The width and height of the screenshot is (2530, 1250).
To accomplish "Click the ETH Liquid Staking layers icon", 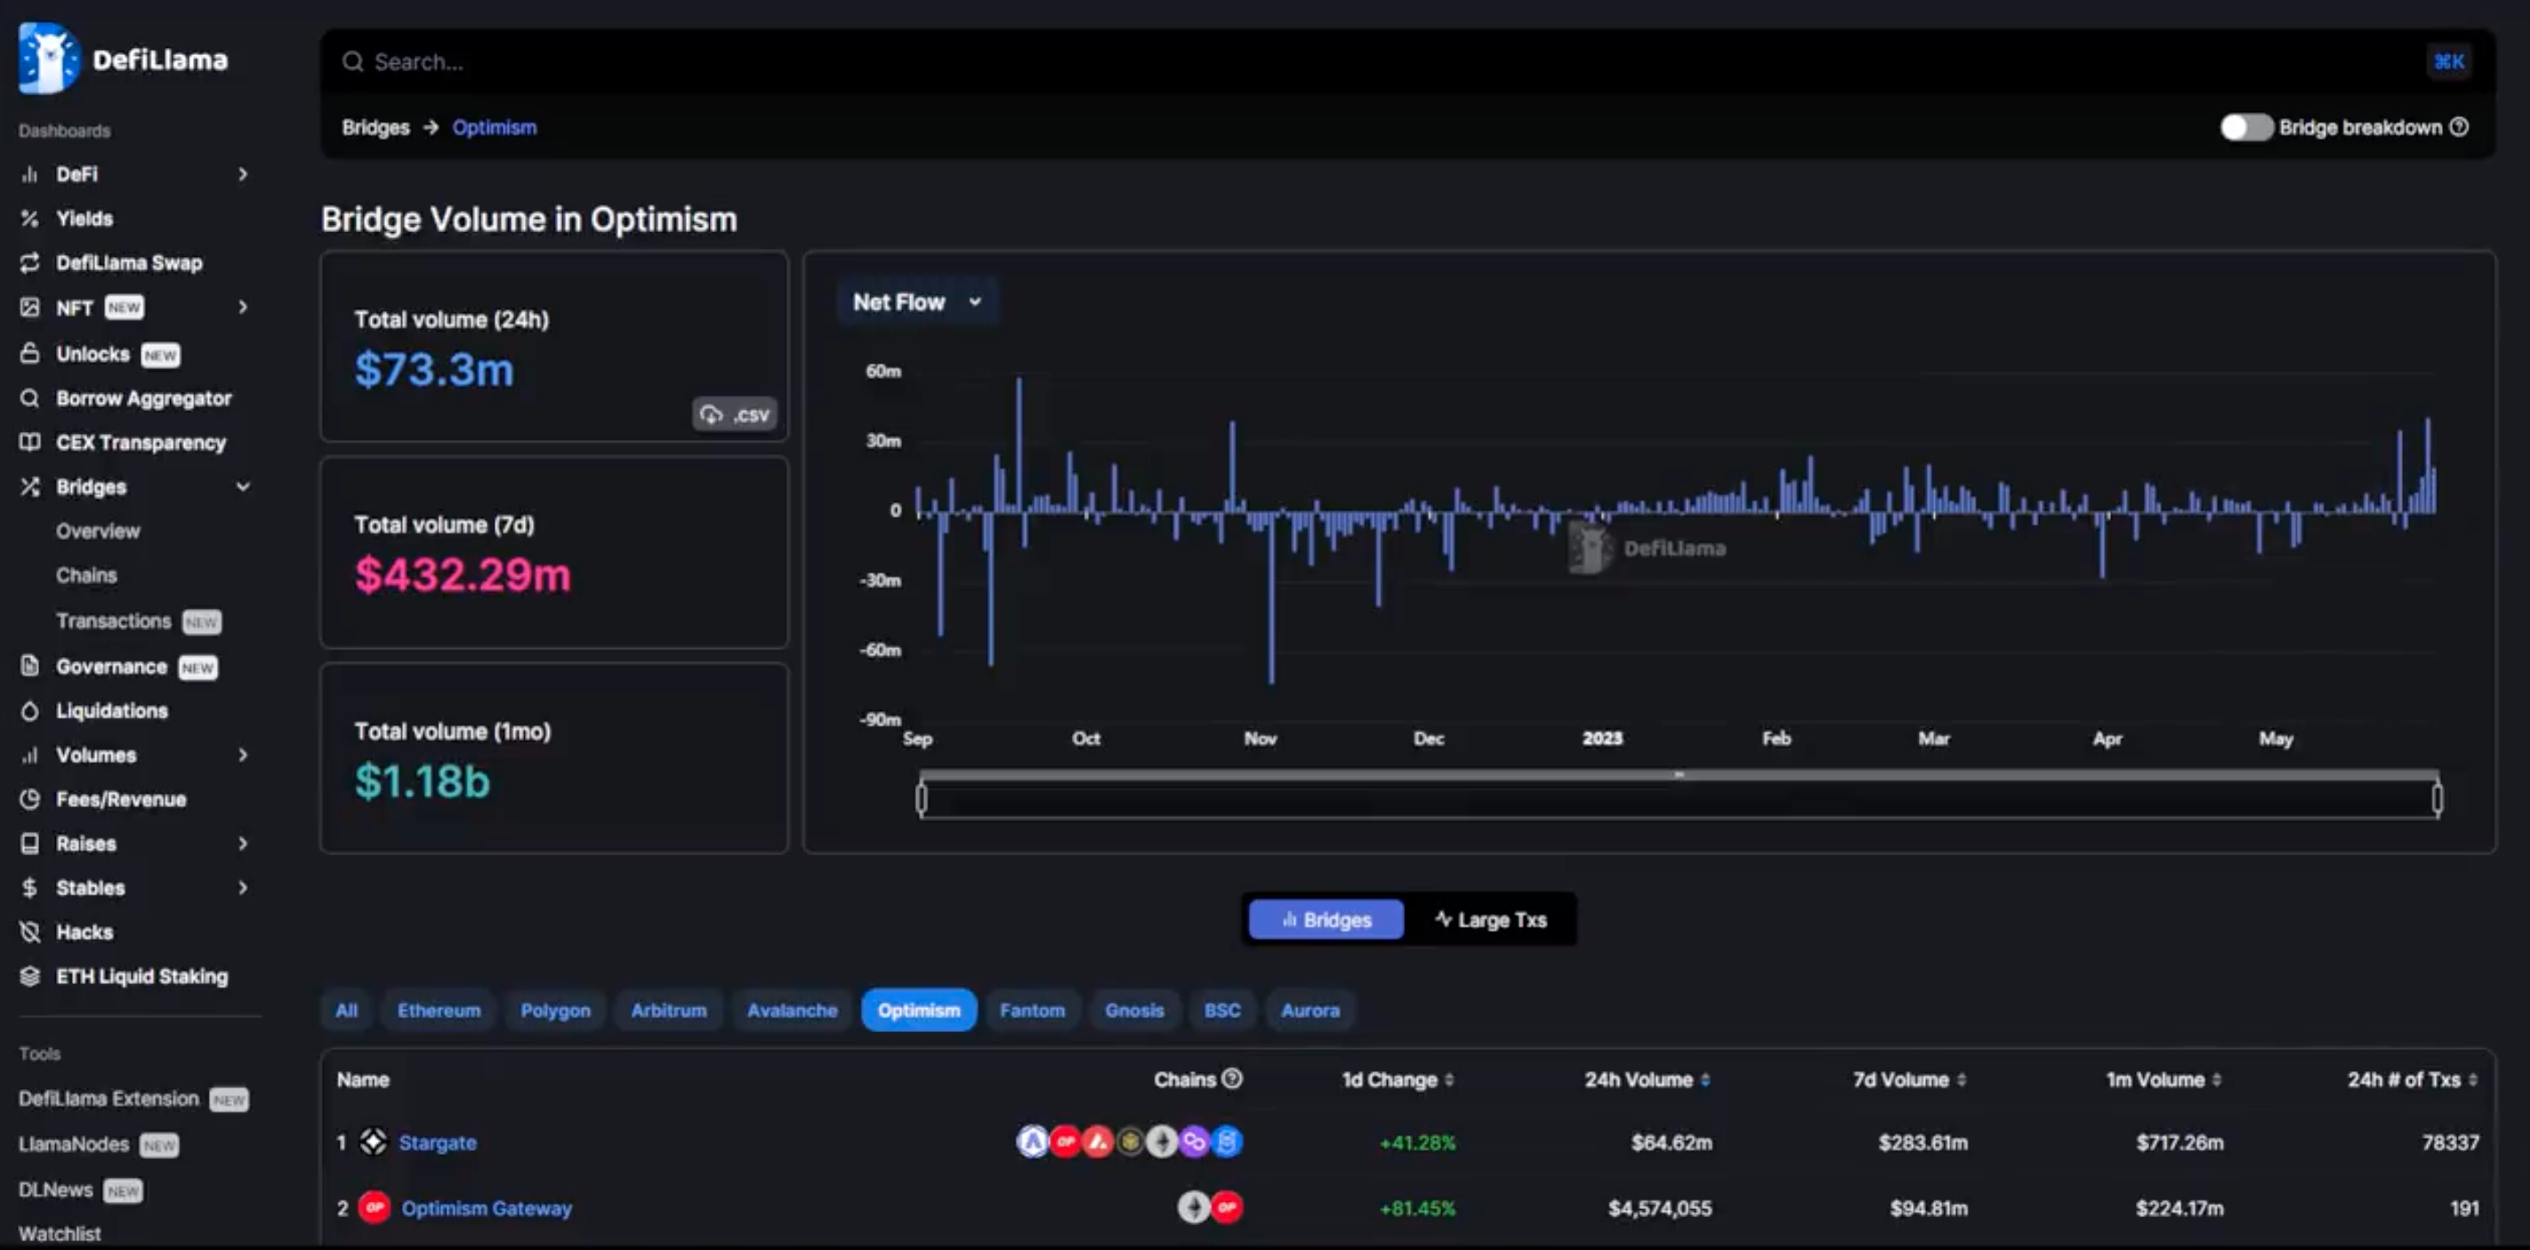I will [x=29, y=976].
